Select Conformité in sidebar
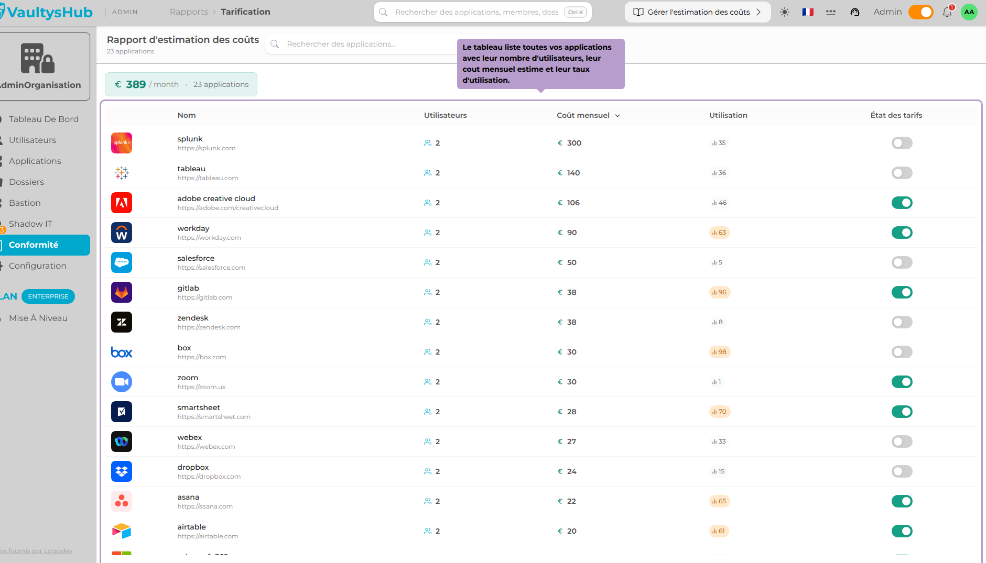986x563 pixels. click(x=45, y=245)
